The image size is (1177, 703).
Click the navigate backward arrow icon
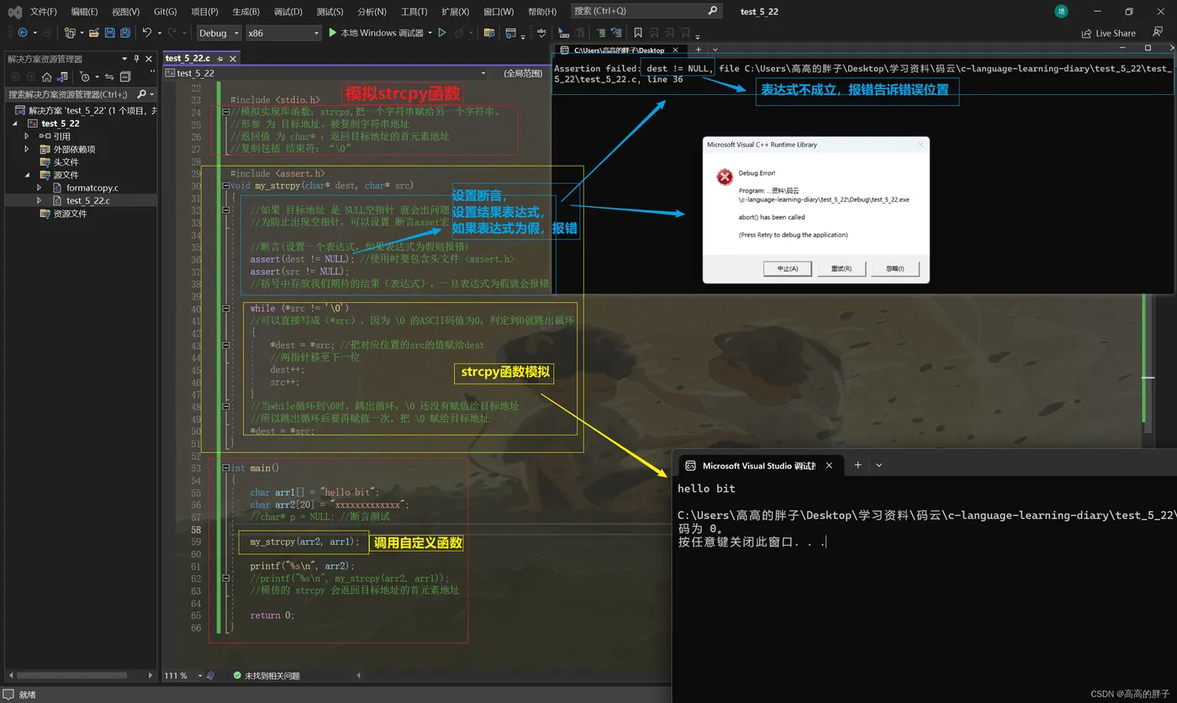click(x=22, y=33)
